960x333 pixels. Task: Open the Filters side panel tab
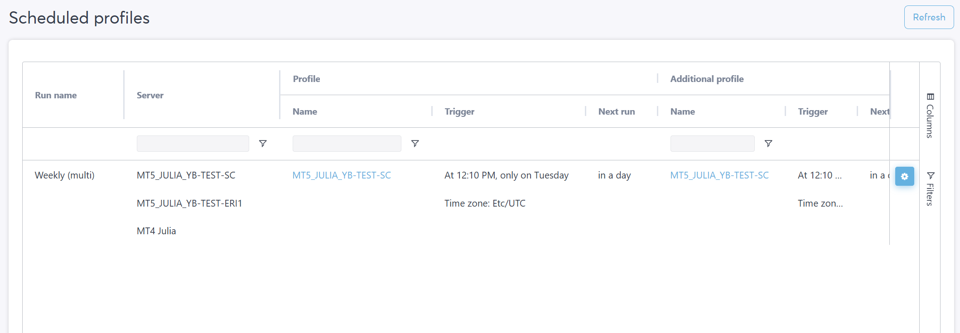point(930,189)
